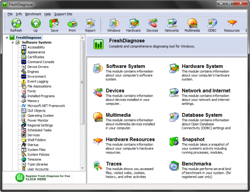Screen dimensions: 250x192
Task: Select Device Drivers in the tree
Action: pyautogui.click(x=38, y=67)
